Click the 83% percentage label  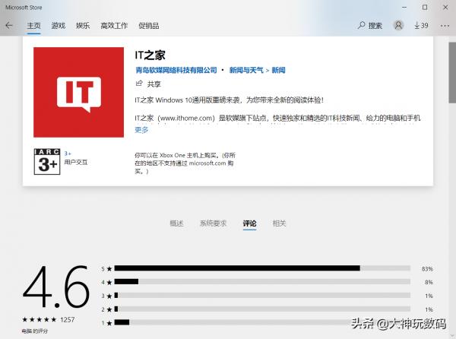click(427, 269)
